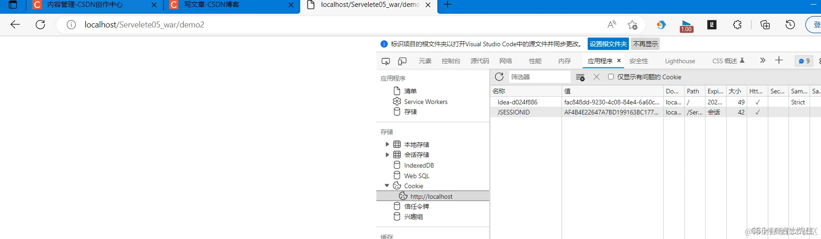The height and width of the screenshot is (239, 821).
Task: Switch to the Lighthouse tab
Action: click(680, 61)
